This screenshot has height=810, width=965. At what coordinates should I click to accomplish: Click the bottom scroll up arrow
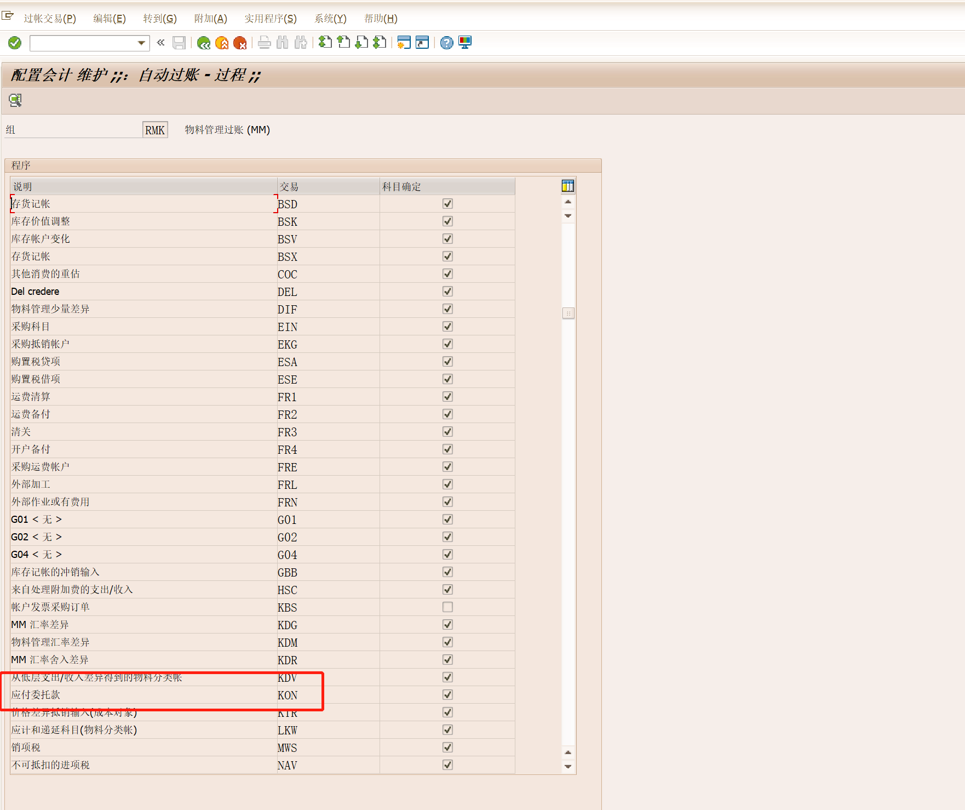click(568, 752)
